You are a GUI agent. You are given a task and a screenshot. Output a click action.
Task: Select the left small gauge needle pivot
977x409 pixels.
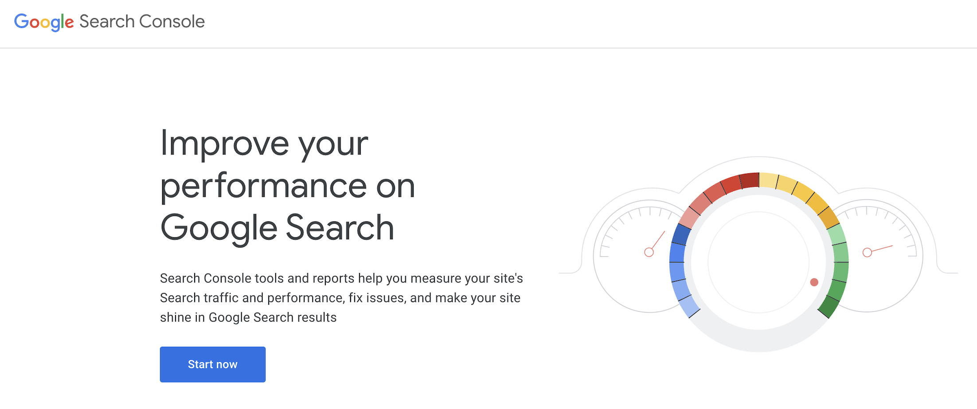pos(649,252)
